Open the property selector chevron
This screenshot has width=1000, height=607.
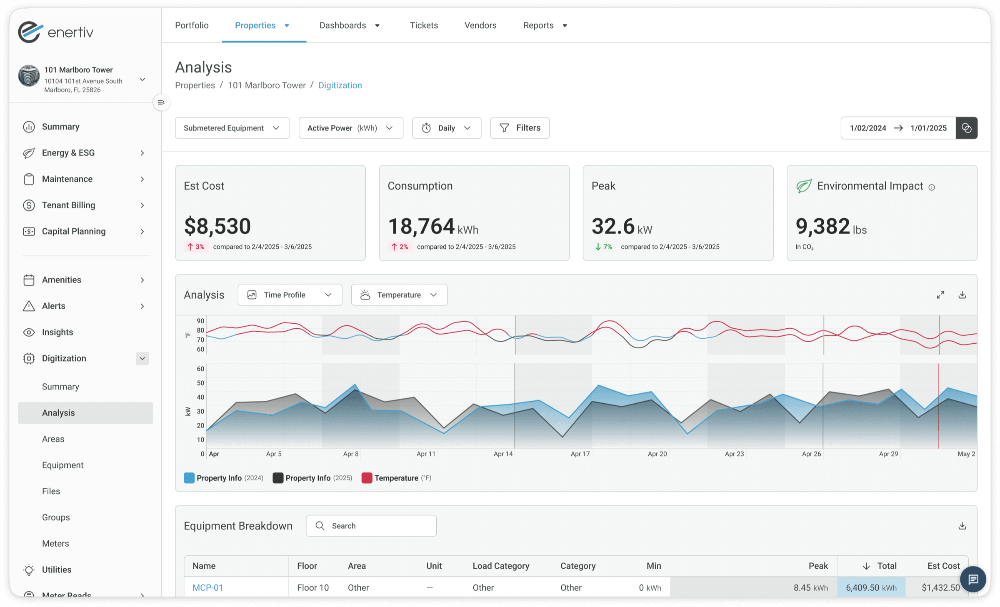pos(142,80)
